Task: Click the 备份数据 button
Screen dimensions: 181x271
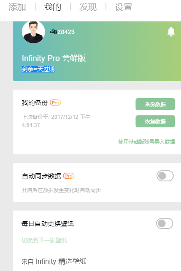Action: point(155,104)
